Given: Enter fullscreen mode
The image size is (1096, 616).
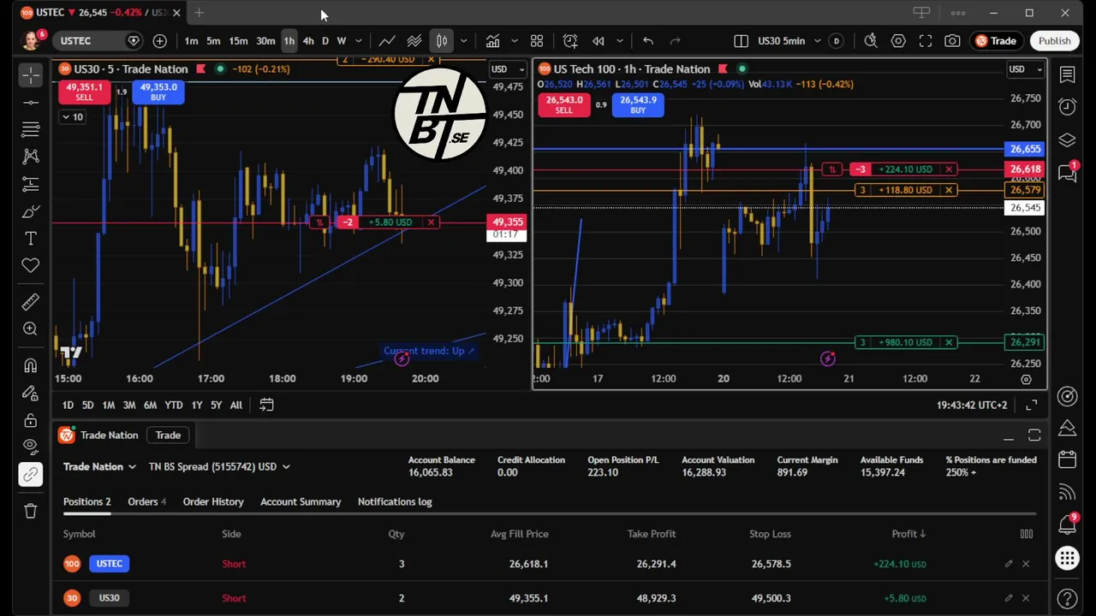Looking at the screenshot, I should [926, 41].
